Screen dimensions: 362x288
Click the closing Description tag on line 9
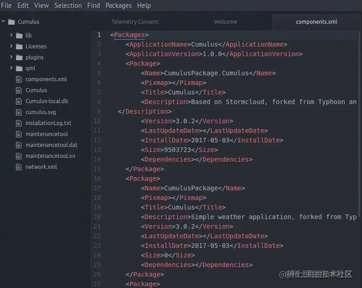(x=145, y=112)
